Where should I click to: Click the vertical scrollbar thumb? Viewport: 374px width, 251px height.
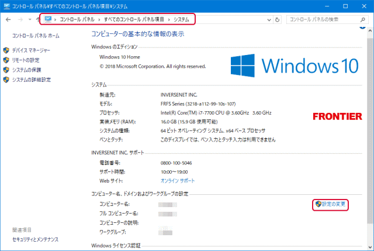(370, 130)
